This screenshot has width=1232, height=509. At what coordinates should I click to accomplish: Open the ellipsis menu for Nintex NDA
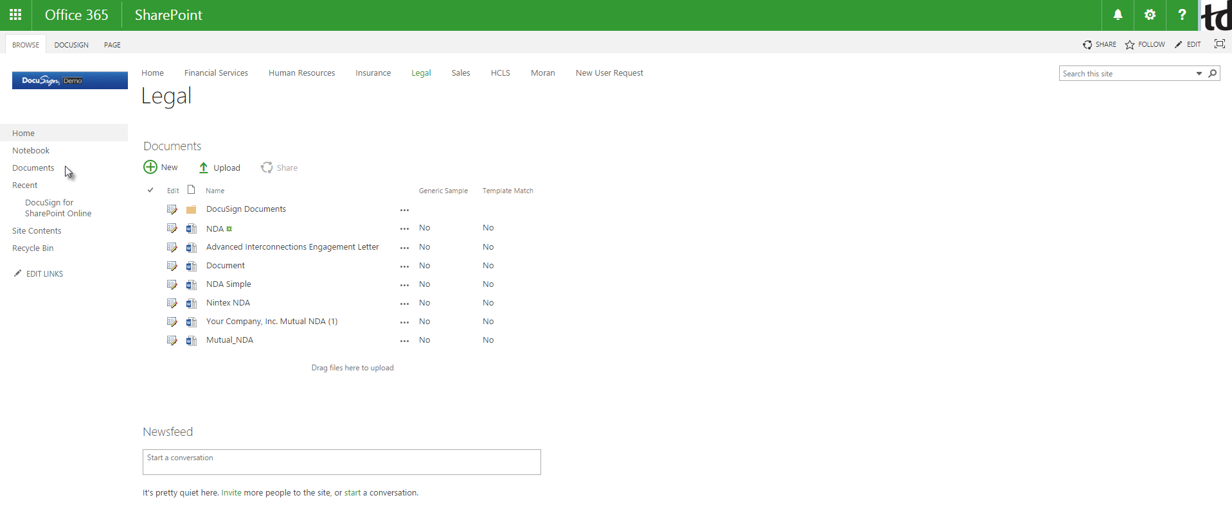[x=404, y=304]
